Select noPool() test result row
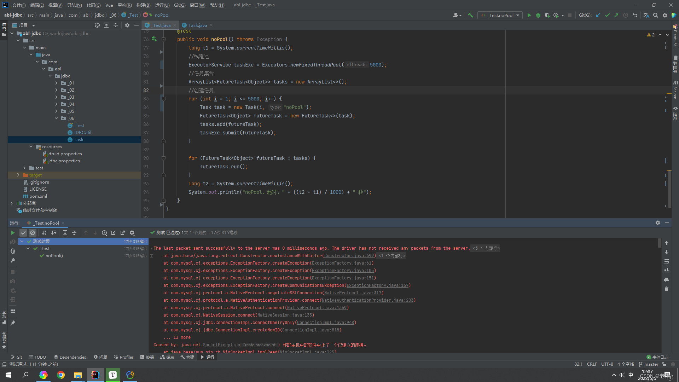 83,256
